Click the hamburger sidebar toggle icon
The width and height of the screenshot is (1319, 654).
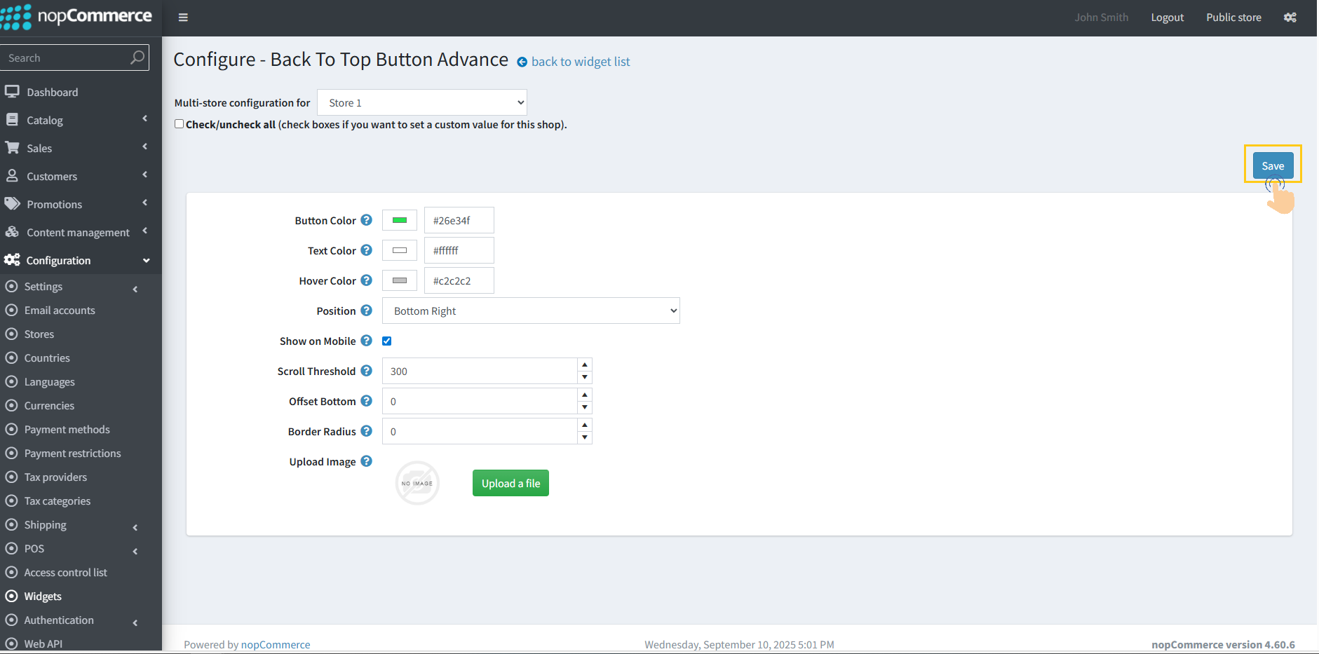[x=183, y=18]
